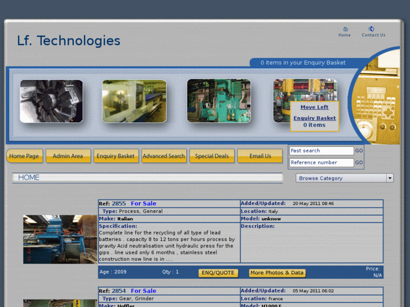Viewport: 410px width, 307px height.
Task: Click the Home house icon
Action: 345,29
